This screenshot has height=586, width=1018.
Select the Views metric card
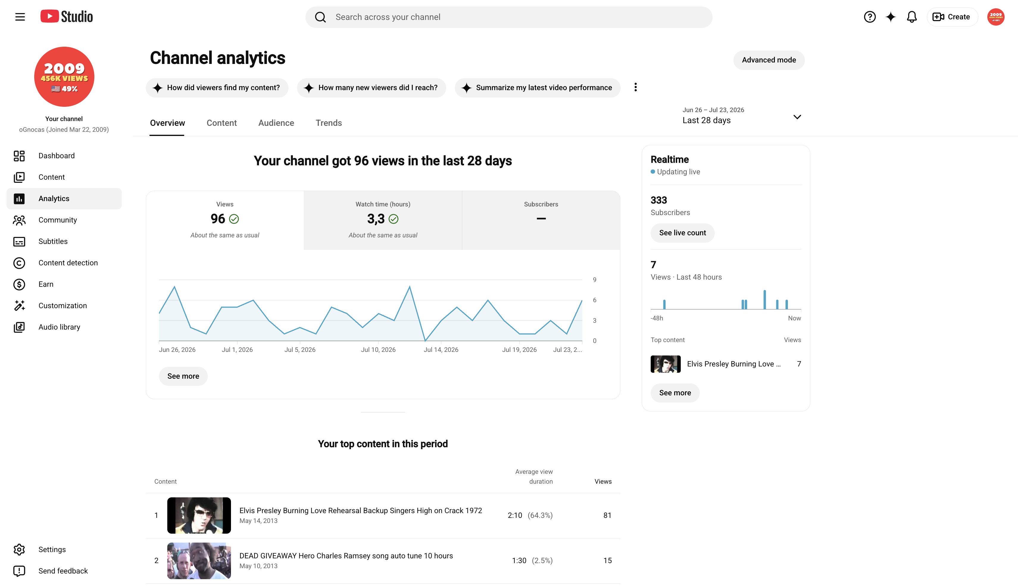pyautogui.click(x=225, y=220)
